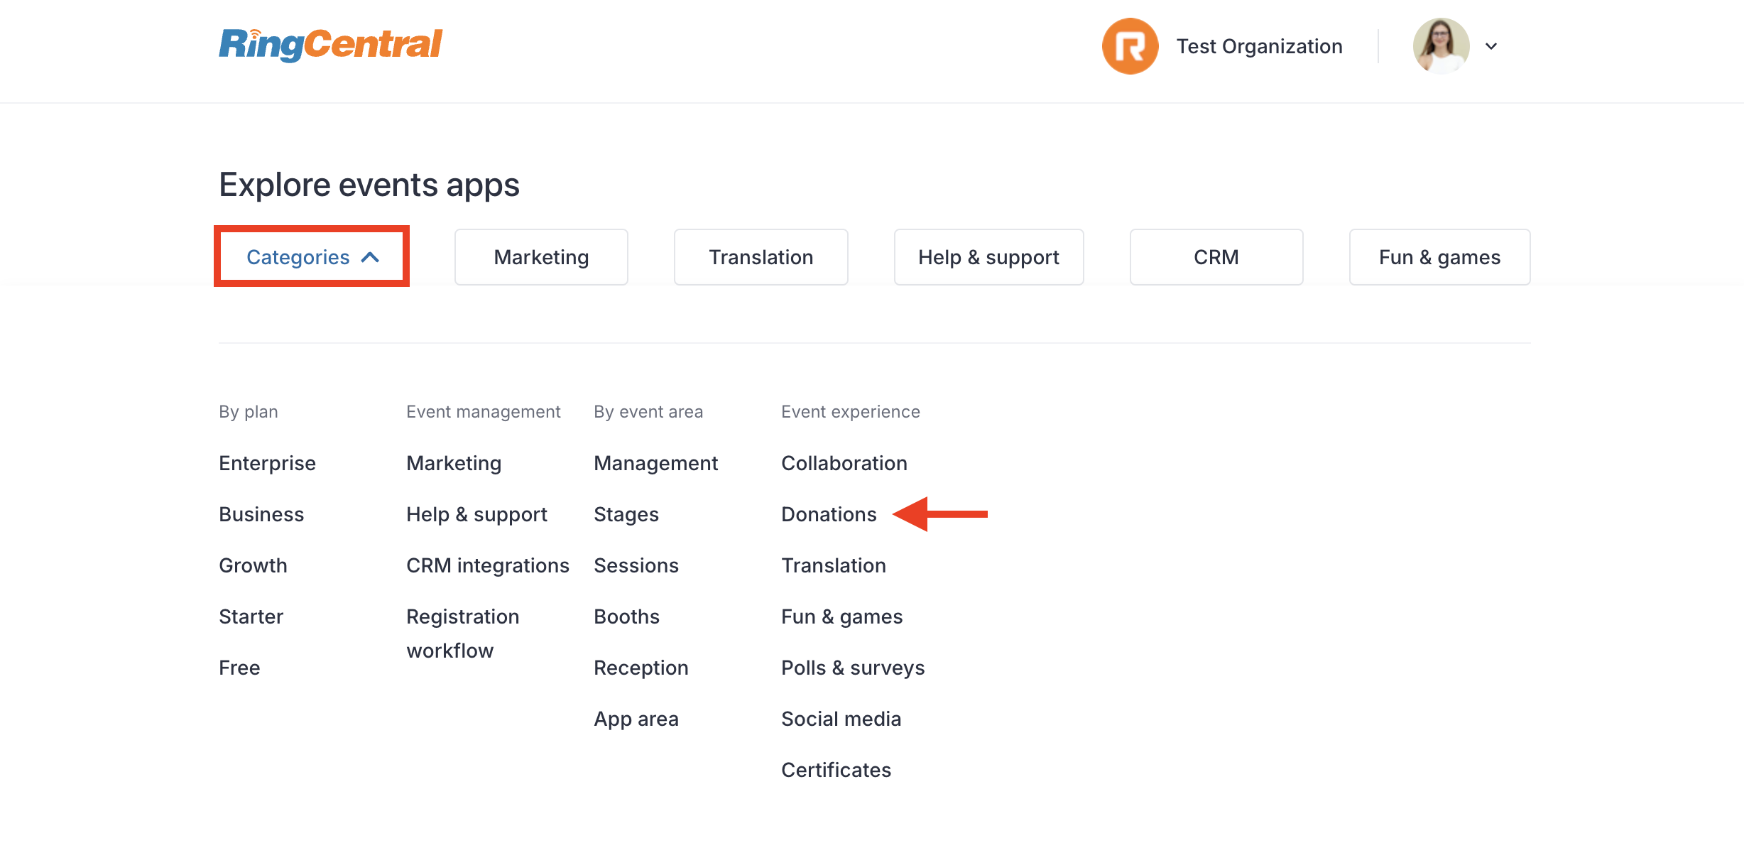1744x848 pixels.
Task: Collapse the Categories dropdown
Action: click(x=312, y=257)
